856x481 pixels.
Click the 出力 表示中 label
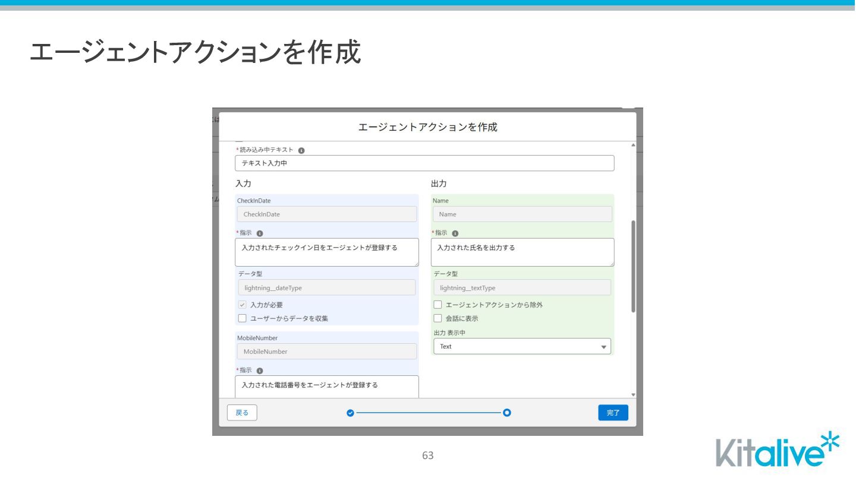450,333
